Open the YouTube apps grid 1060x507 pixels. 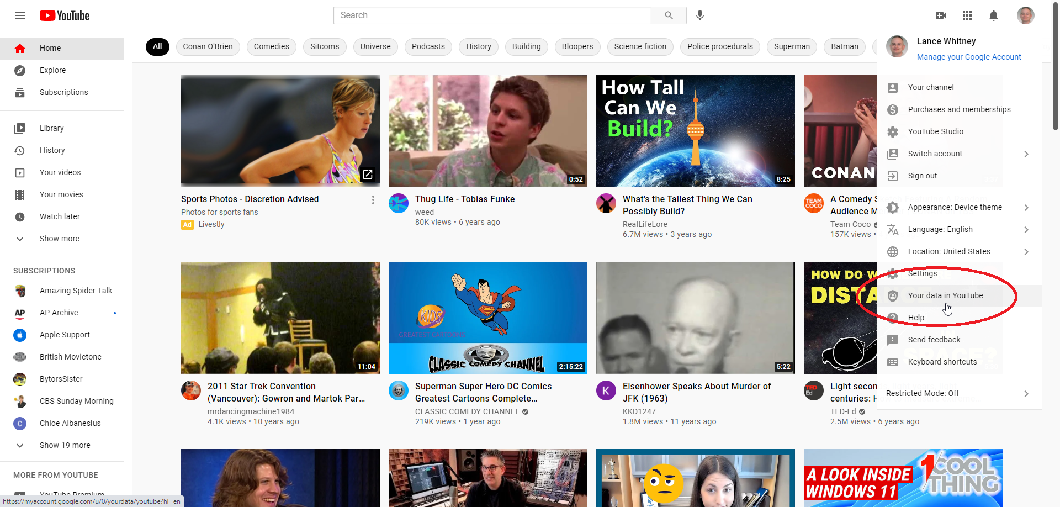pos(967,15)
